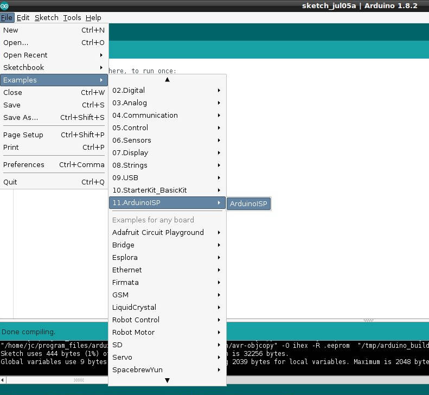Expand LiquidCrystal library examples

[x=167, y=308]
